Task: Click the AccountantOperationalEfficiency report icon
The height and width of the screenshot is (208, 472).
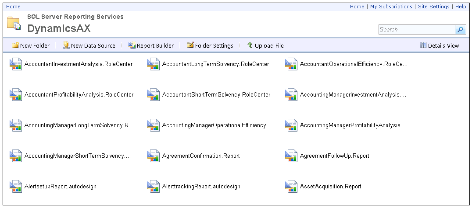Action: coord(291,64)
